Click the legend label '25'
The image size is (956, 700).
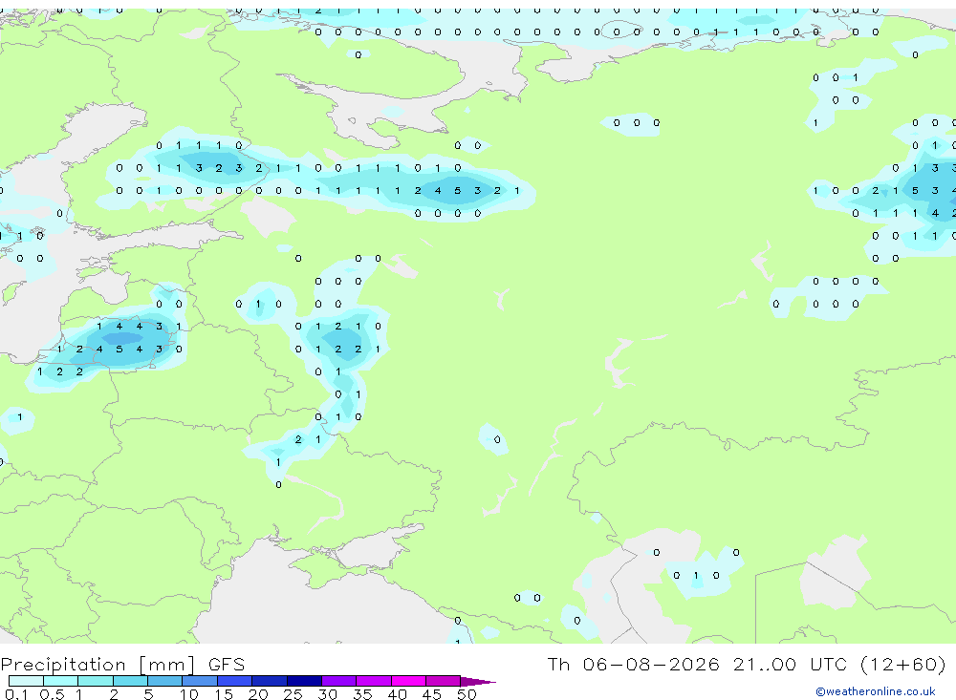pyautogui.click(x=293, y=694)
